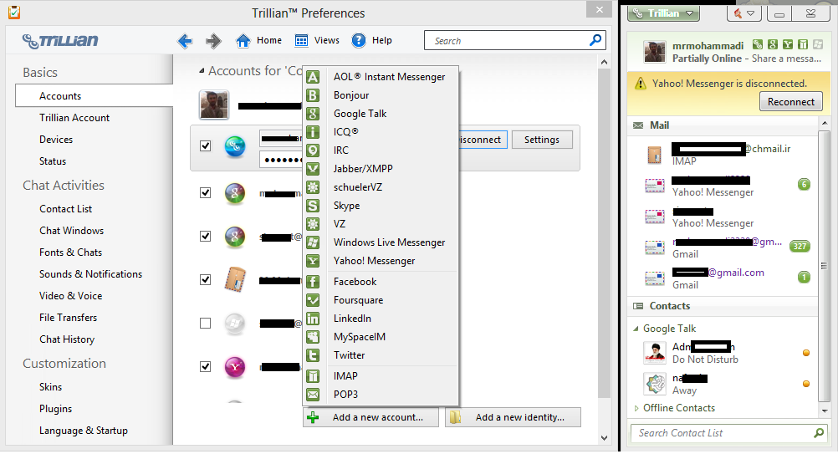Click the IRC service icon

313,150
